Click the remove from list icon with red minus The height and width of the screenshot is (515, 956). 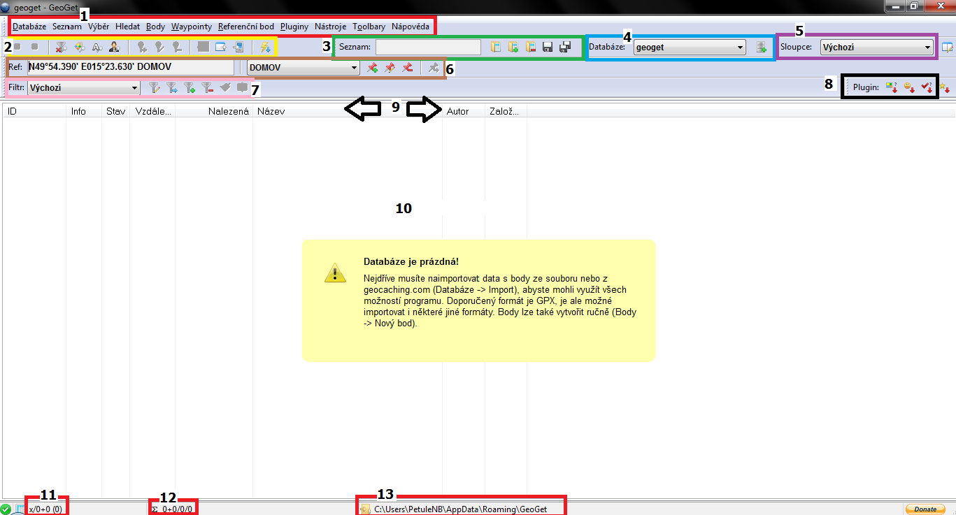(530, 47)
